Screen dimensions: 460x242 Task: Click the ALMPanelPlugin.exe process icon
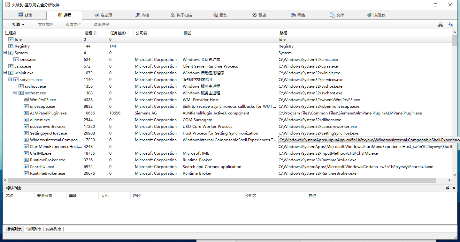pos(26,113)
